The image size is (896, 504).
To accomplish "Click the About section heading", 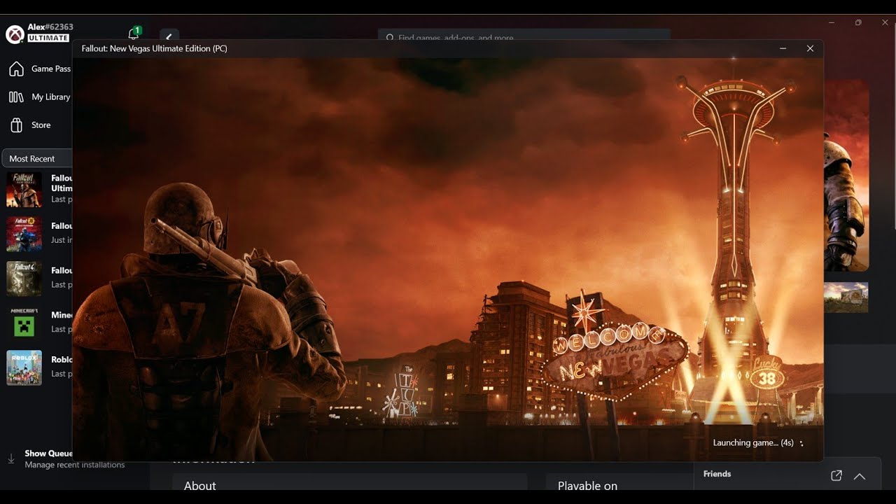I will [200, 485].
